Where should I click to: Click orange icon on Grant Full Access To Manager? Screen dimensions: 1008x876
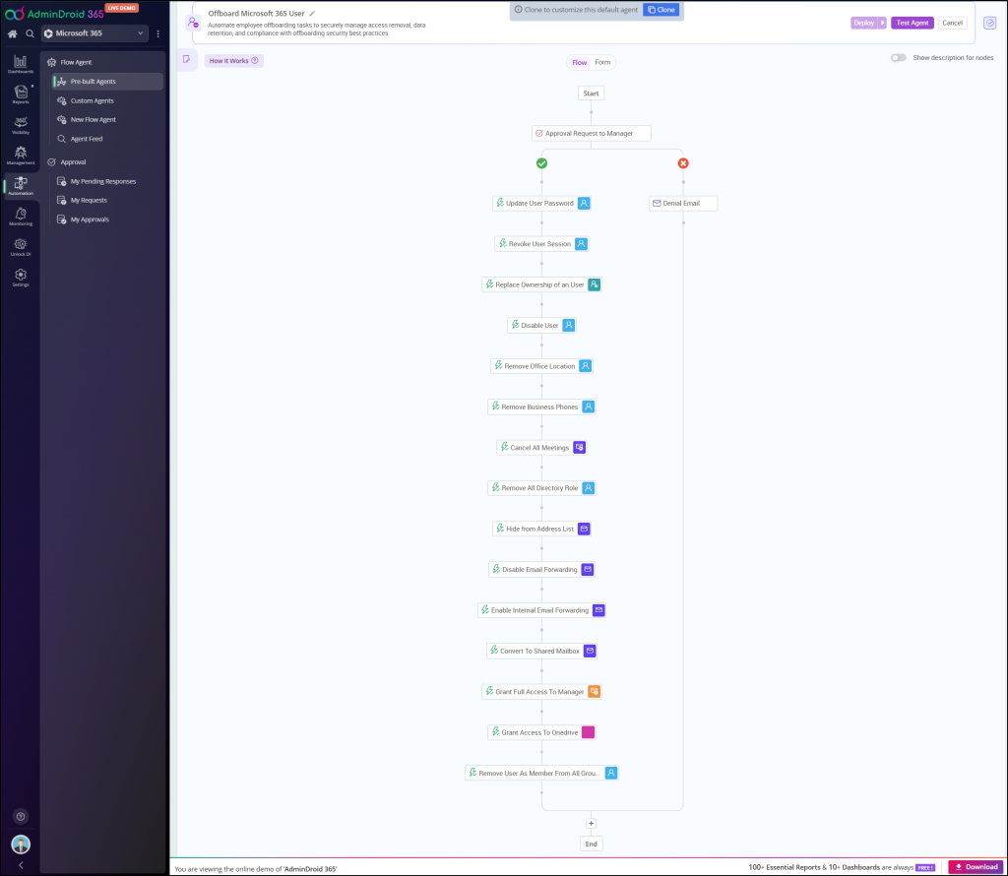point(594,692)
